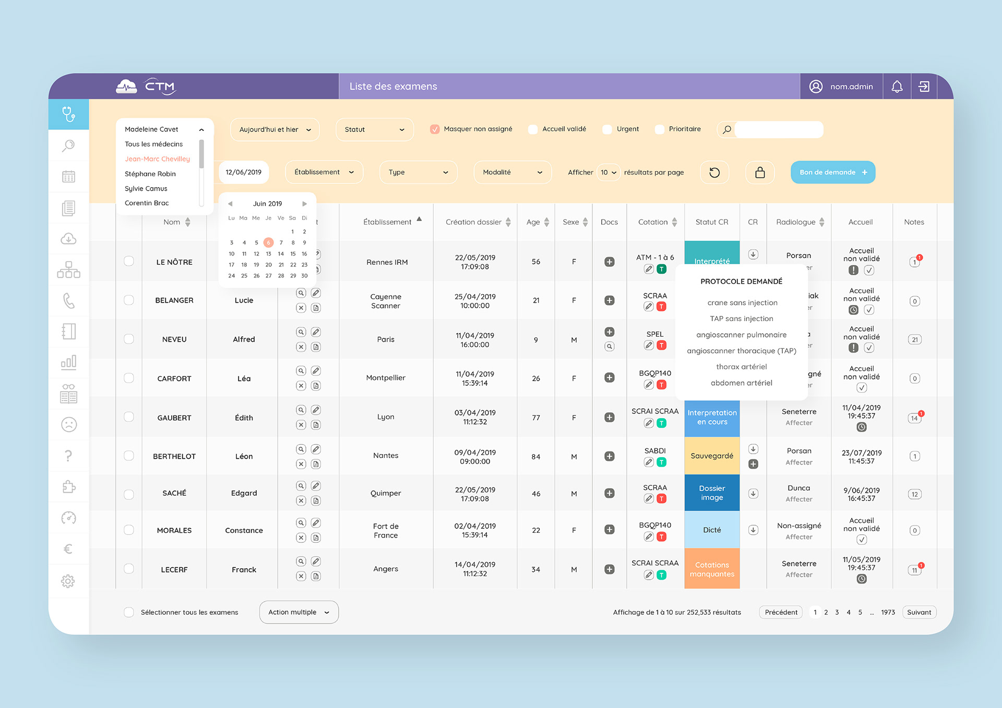Click the Bon de demande button
The width and height of the screenshot is (1002, 708).
pos(832,173)
